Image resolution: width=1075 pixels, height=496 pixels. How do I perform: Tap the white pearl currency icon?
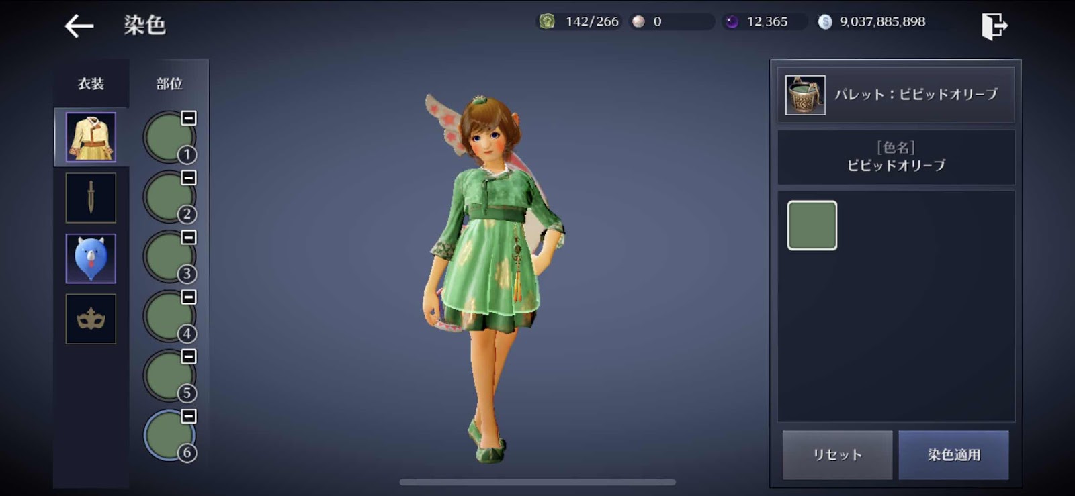[638, 21]
